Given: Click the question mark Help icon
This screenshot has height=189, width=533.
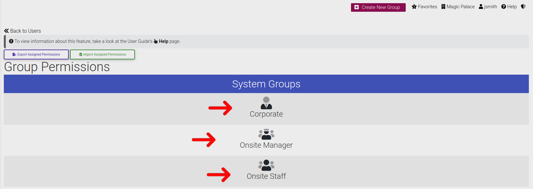Looking at the screenshot, I should coord(503,7).
